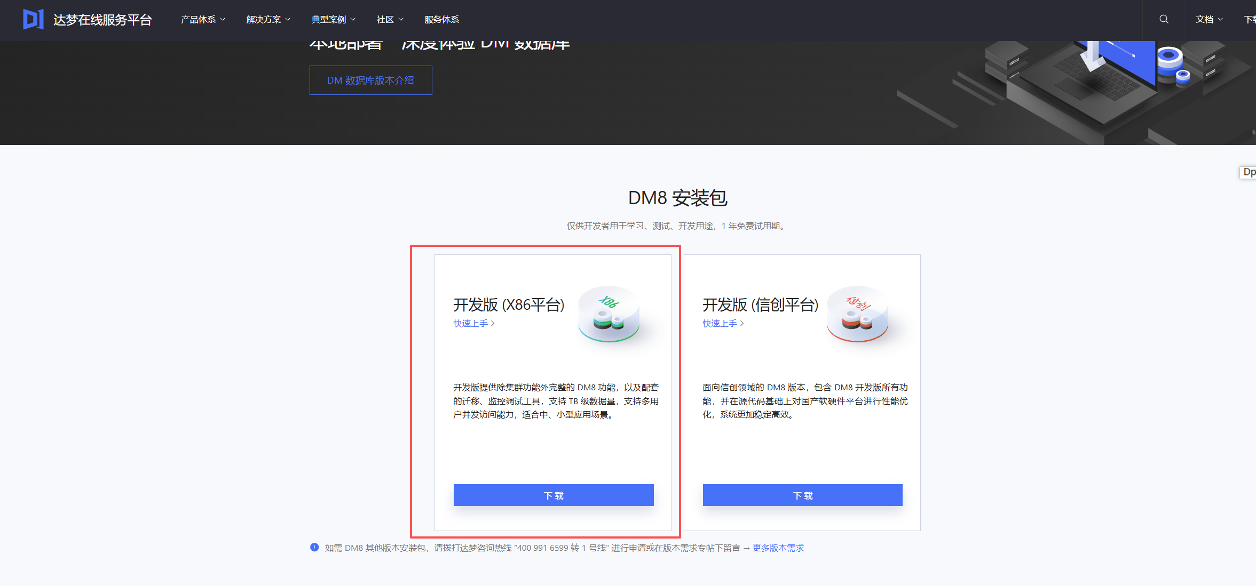The width and height of the screenshot is (1256, 586).
Task: Click the 1 年免费试用期 subtitle text
Action: tap(676, 226)
